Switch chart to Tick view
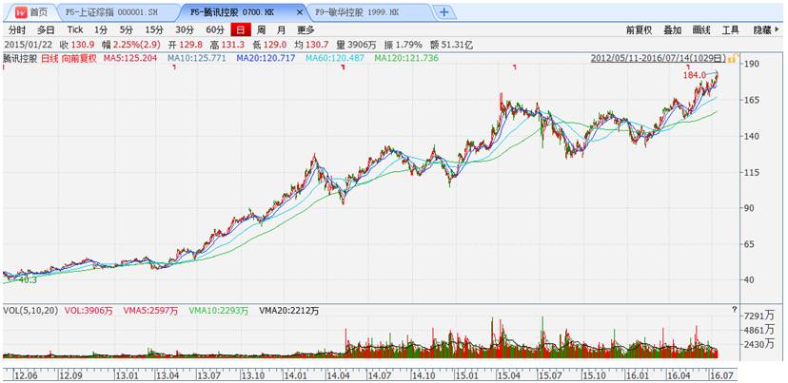The width and height of the screenshot is (788, 383). tap(75, 29)
